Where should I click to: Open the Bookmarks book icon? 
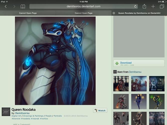(x=23, y=6)
